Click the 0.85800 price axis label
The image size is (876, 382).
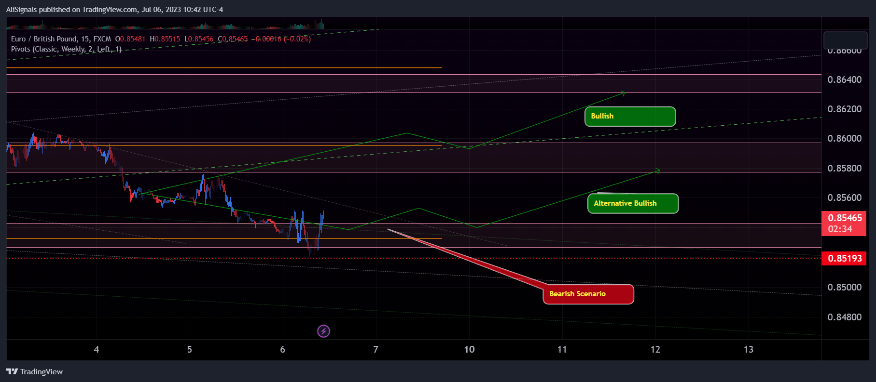844,169
